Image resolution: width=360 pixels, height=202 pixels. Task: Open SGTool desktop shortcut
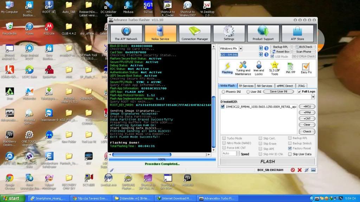click(x=148, y=7)
